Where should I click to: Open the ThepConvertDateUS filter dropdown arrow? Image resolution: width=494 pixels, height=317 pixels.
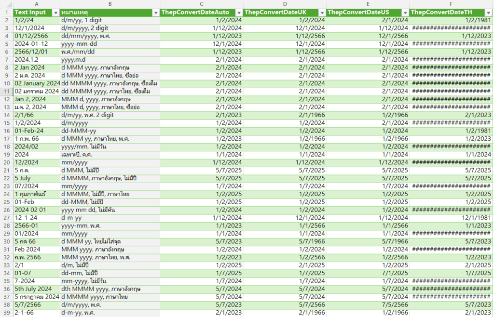pyautogui.click(x=405, y=13)
